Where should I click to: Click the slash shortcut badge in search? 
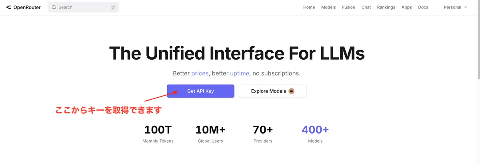113,7
